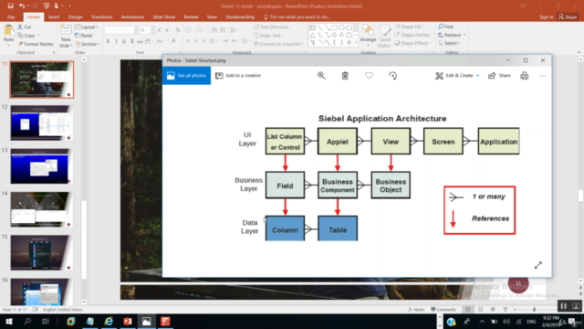Viewport: 584px width, 329px height.
Task: Open Internet Explorer from taskbar
Action: point(109,321)
